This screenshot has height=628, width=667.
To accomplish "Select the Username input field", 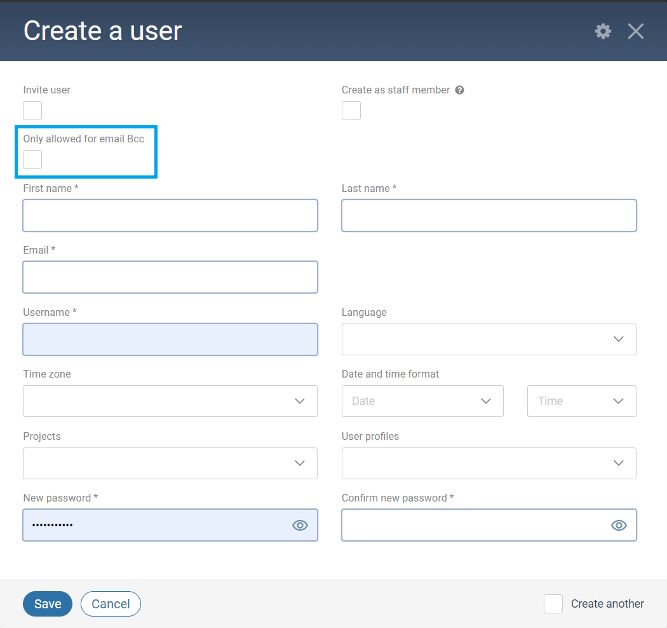I will 170,339.
